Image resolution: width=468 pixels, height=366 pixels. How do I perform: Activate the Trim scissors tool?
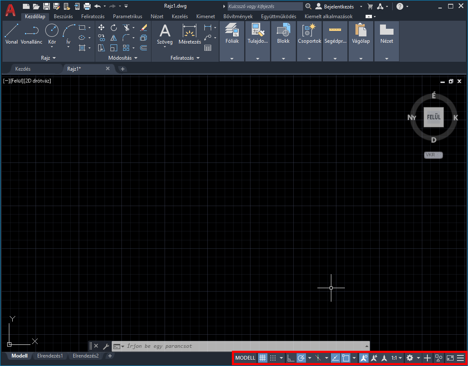(126, 28)
